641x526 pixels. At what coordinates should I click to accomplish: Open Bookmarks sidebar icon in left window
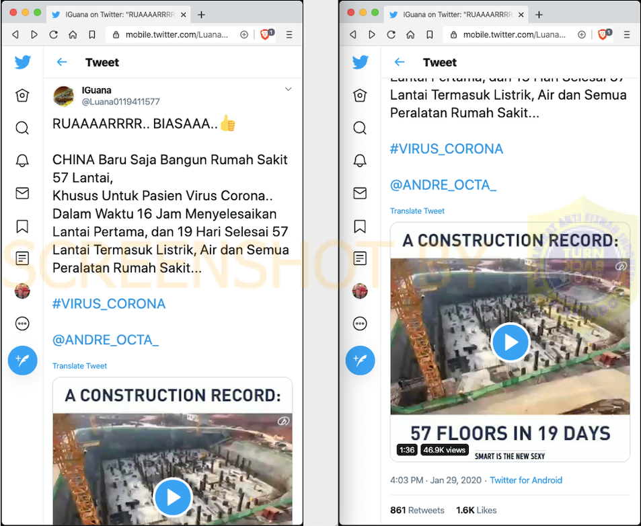[22, 226]
